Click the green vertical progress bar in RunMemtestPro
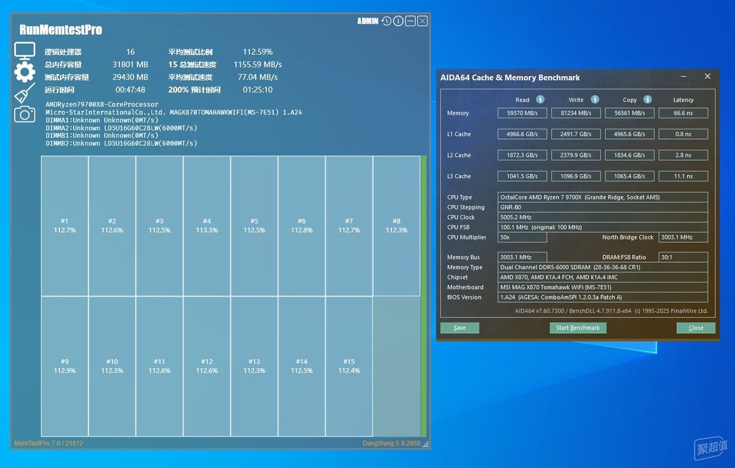Image resolution: width=735 pixels, height=468 pixels. tap(423, 296)
